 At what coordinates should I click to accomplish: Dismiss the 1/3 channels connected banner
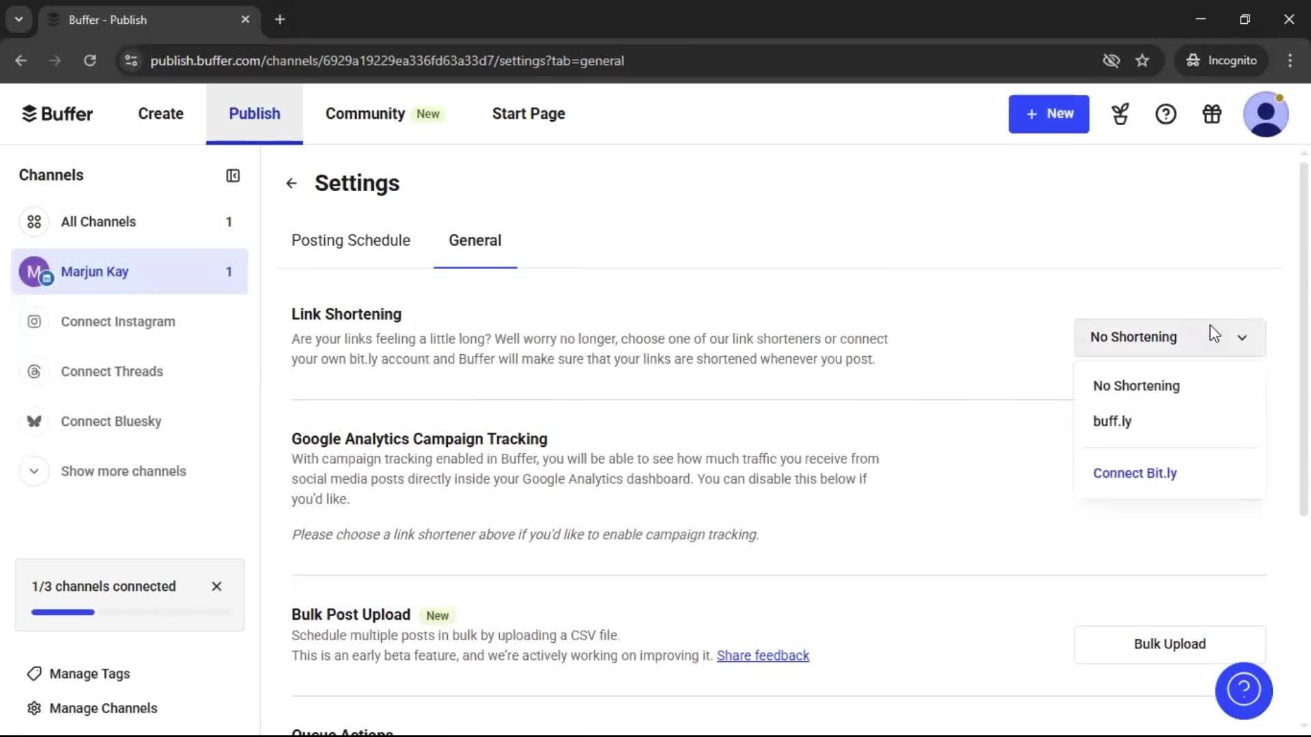pyautogui.click(x=216, y=586)
